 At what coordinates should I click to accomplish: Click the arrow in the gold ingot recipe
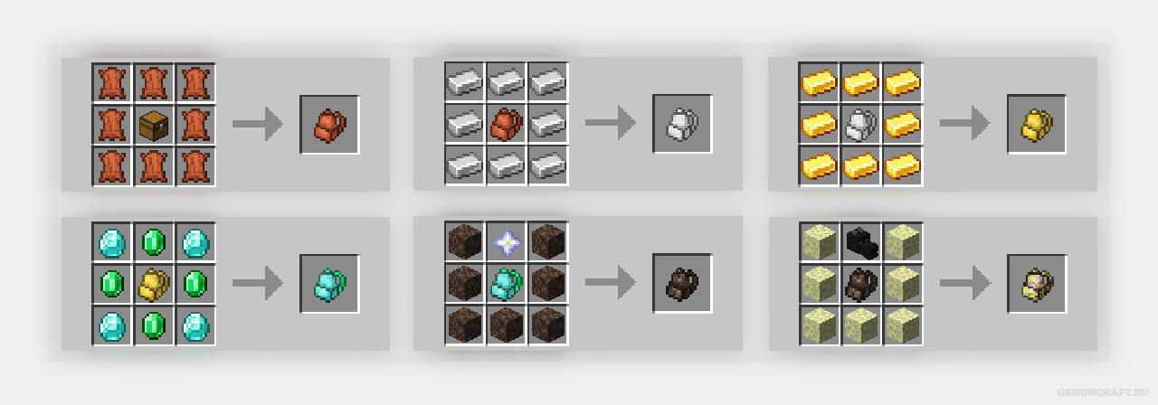965,125
